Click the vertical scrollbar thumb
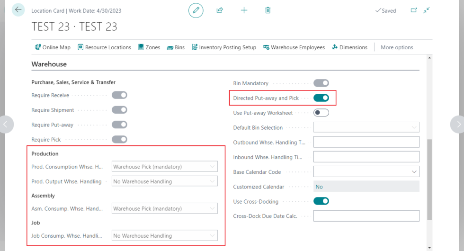 (429, 179)
